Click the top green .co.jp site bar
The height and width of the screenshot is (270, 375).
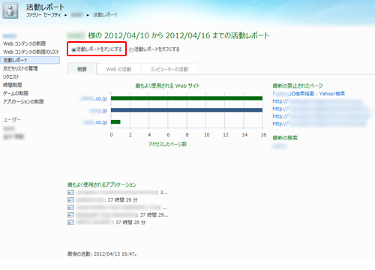187,98
